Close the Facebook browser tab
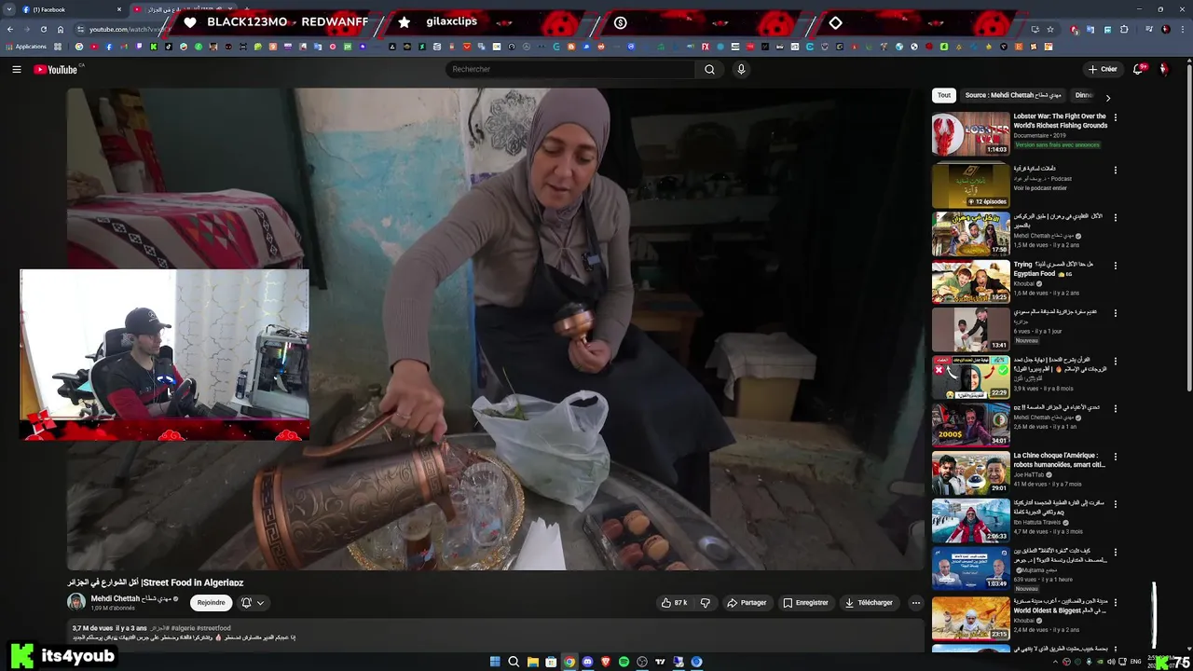This screenshot has width=1193, height=671. tap(119, 9)
